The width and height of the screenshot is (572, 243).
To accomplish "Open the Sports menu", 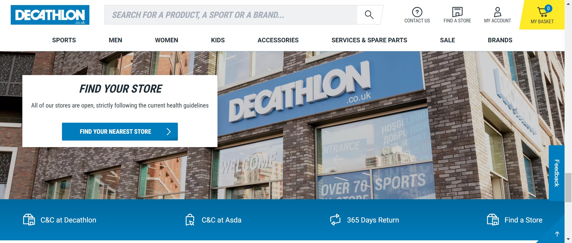I will [64, 40].
